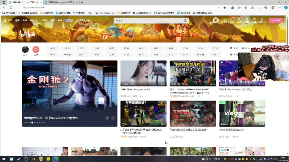Viewport: 289px width, 162px height.
Task: Open the 收藏 favorites star icon in header
Action: click(x=247, y=20)
